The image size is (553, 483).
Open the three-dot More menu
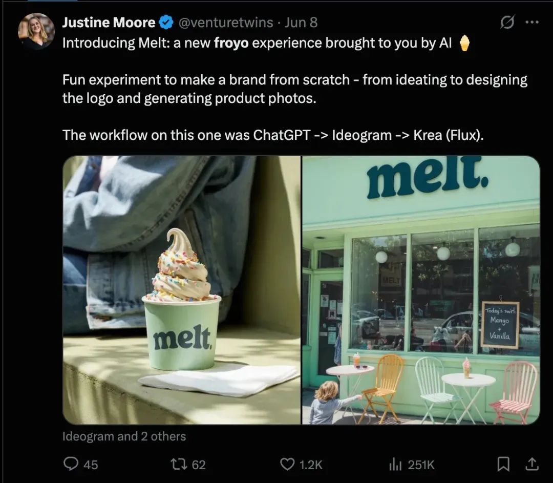pos(532,23)
